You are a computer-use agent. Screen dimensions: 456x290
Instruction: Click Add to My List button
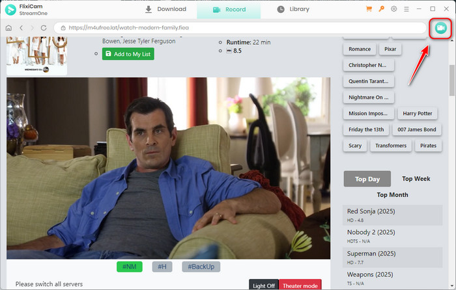click(128, 54)
